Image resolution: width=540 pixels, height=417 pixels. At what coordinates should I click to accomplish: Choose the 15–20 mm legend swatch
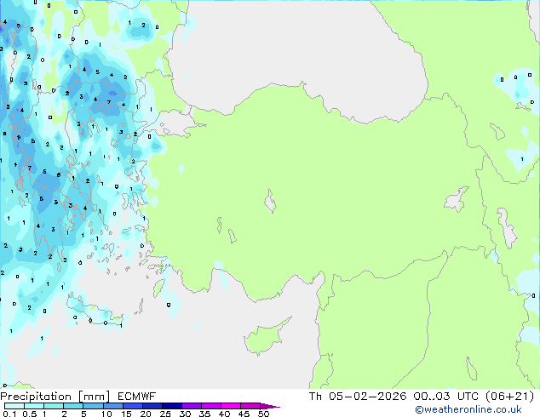point(132,406)
